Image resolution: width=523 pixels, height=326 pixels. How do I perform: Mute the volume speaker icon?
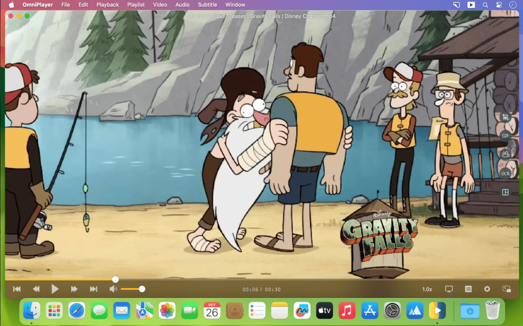[x=113, y=289]
